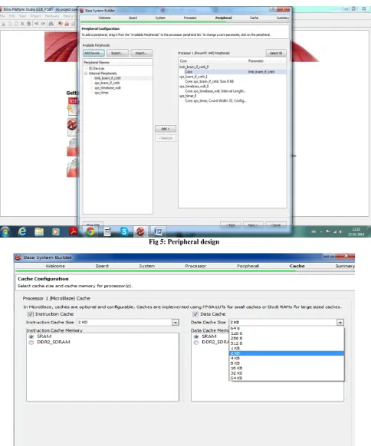The height and width of the screenshot is (446, 371).
Task: Switch to Xilinx Platform Studio taskbar icon
Action: tap(140, 232)
